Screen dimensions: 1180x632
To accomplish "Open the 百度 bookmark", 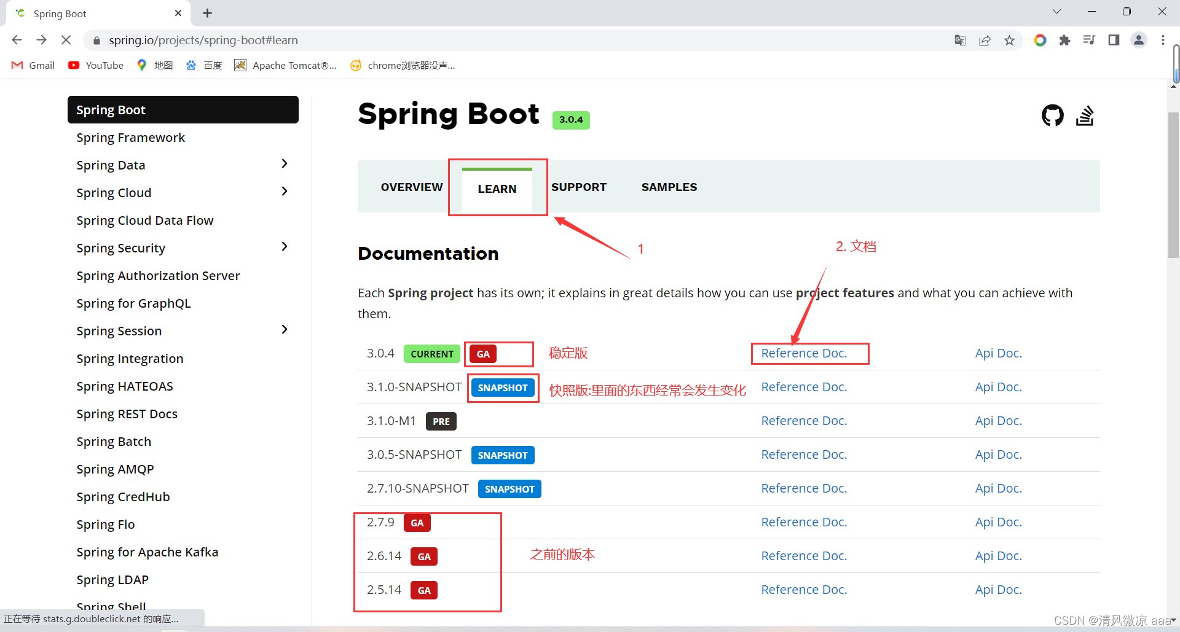I will 204,65.
